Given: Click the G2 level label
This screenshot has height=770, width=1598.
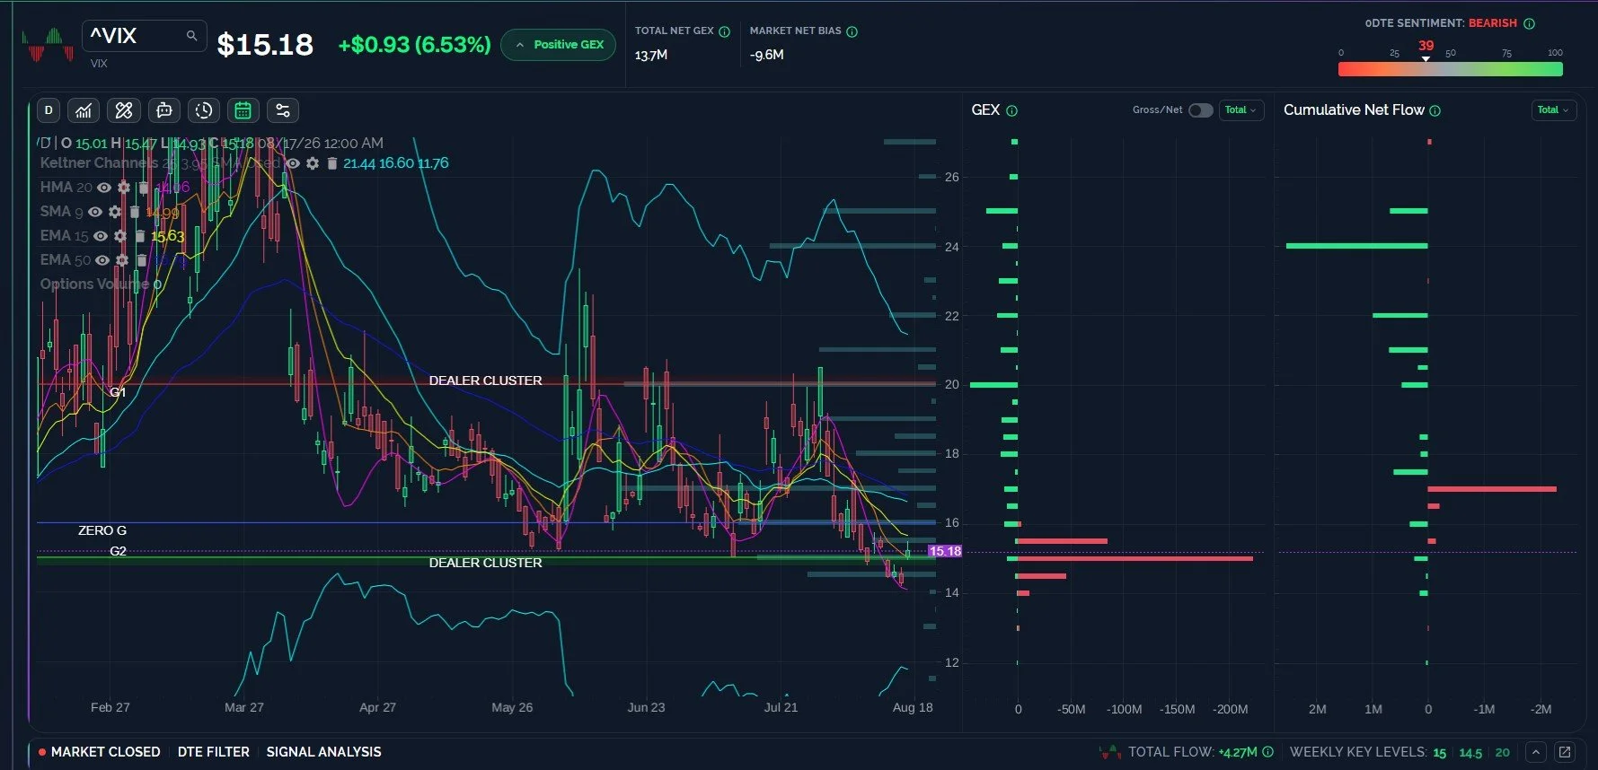Looking at the screenshot, I should click(118, 551).
